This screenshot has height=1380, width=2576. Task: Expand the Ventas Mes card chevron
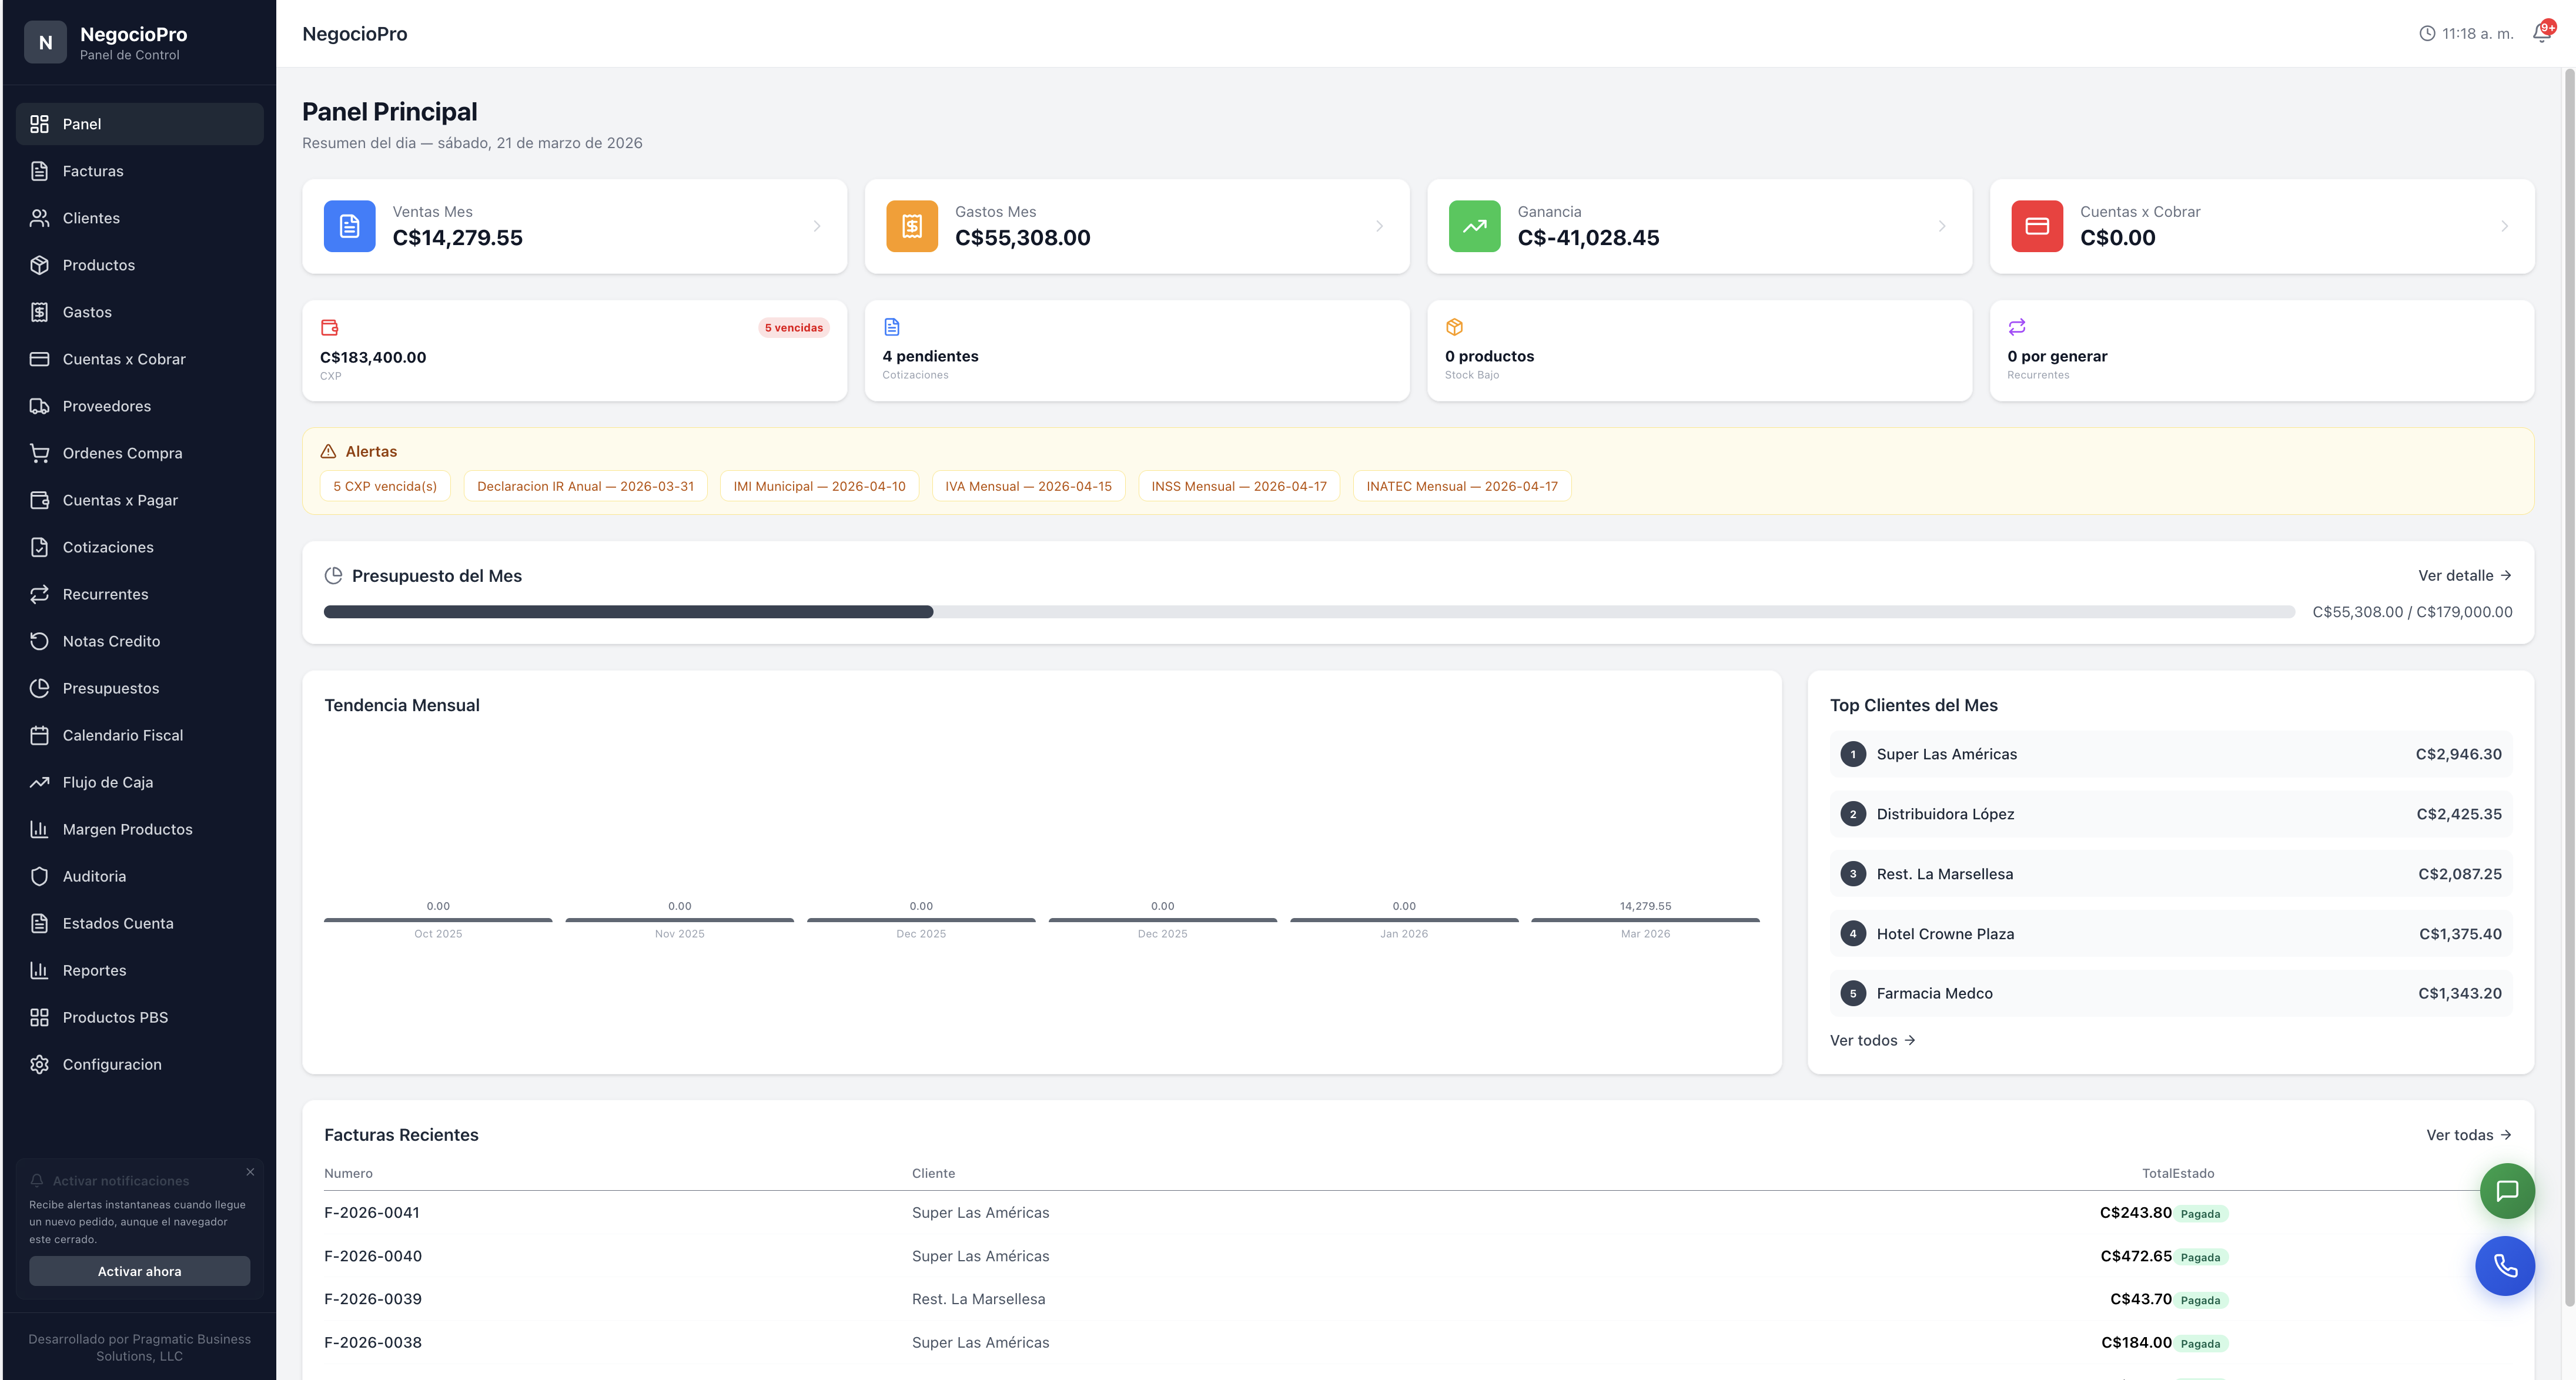(817, 226)
